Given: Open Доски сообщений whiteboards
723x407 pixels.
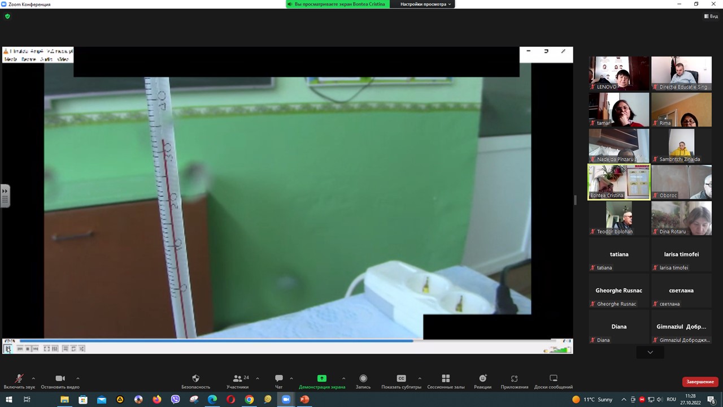Looking at the screenshot, I should [x=553, y=379].
